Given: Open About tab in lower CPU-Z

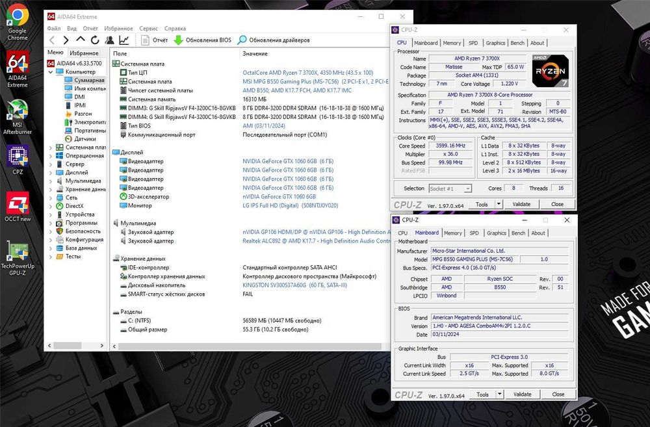Looking at the screenshot, I should click(x=538, y=233).
